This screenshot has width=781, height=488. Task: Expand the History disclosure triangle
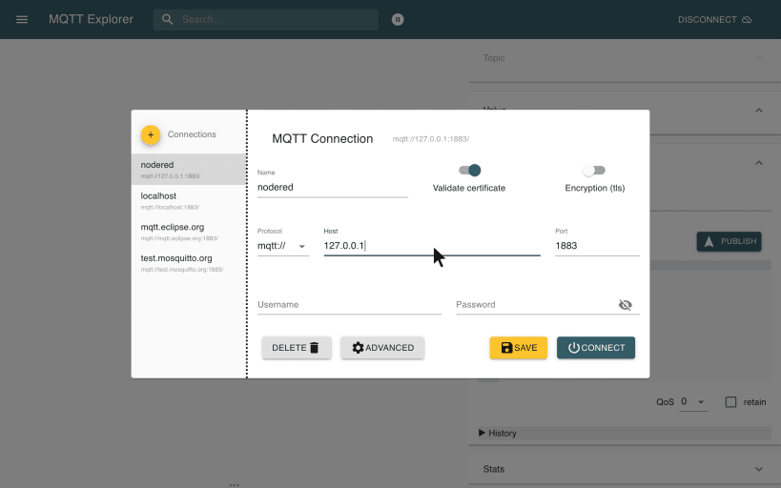482,433
